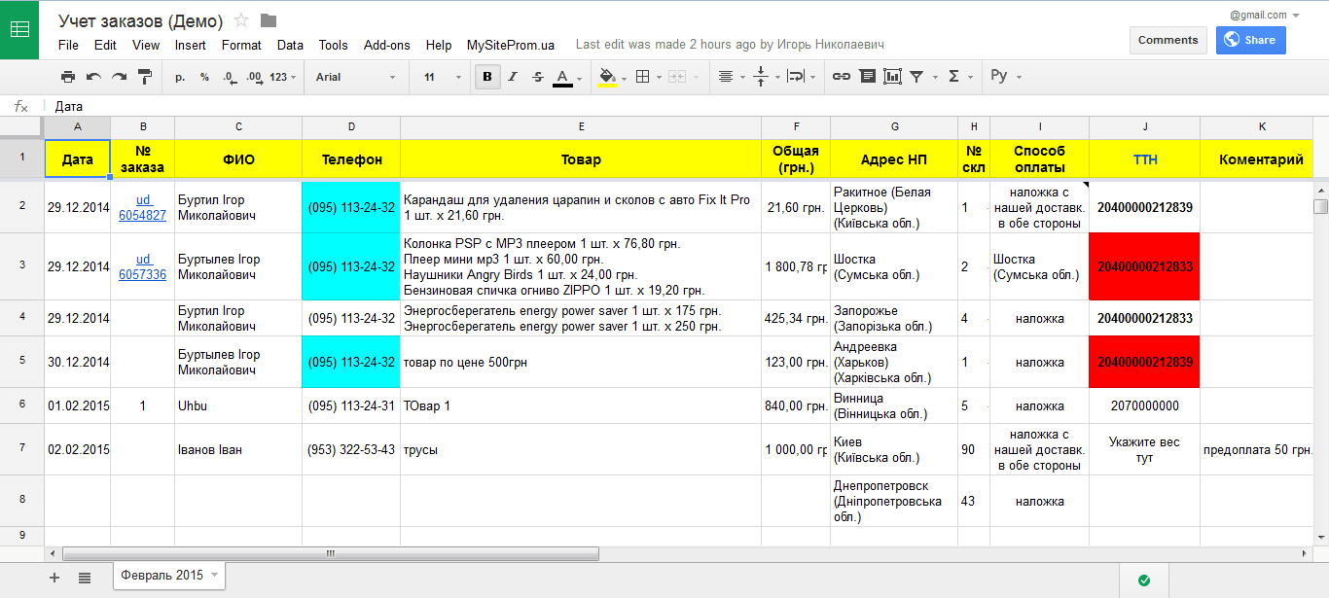The image size is (1329, 598).
Task: Open the last edit revision history link
Action: [x=730, y=45]
